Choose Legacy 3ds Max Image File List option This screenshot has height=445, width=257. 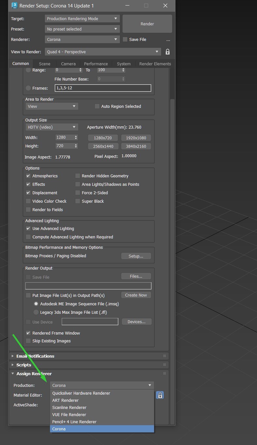point(36,312)
